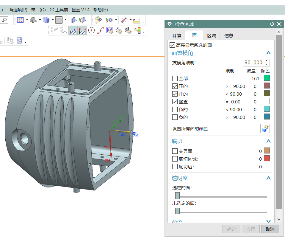Collapse the 面拔模角 section
This screenshot has width=285, height=239.
pos(268,53)
